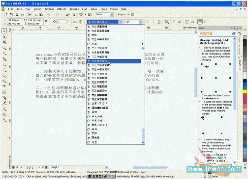Toggle the lock ratio padlock
The width and height of the screenshot is (248, 179).
pyautogui.click(x=46, y=21)
